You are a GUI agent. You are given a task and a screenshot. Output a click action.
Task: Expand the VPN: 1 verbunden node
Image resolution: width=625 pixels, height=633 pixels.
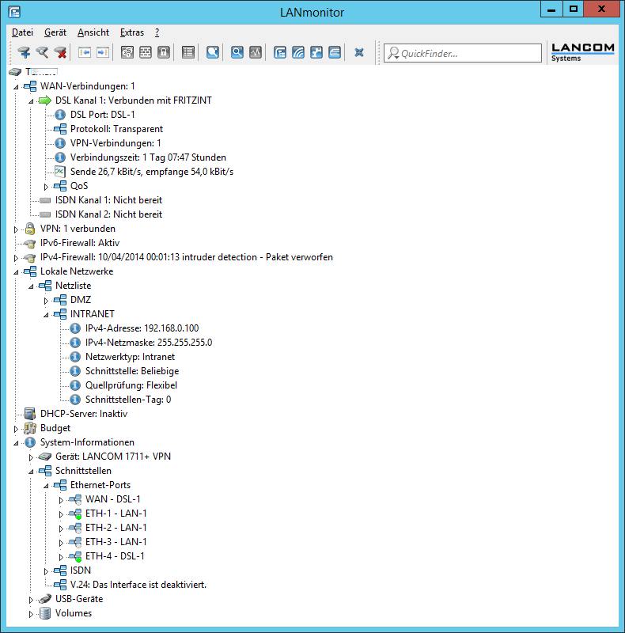(x=16, y=229)
